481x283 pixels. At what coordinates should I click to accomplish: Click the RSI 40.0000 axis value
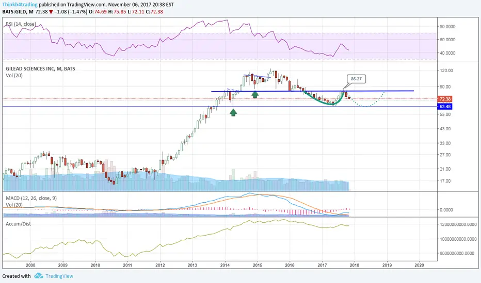[x=447, y=53]
